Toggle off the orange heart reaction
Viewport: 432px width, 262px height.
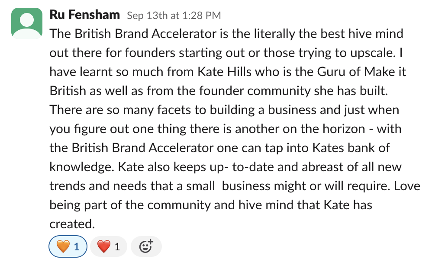[68, 246]
